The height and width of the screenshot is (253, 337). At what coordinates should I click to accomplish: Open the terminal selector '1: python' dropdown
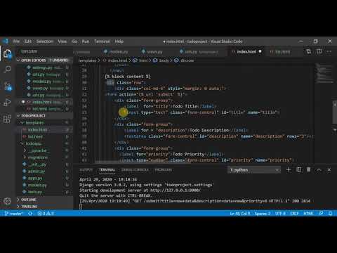(254, 170)
